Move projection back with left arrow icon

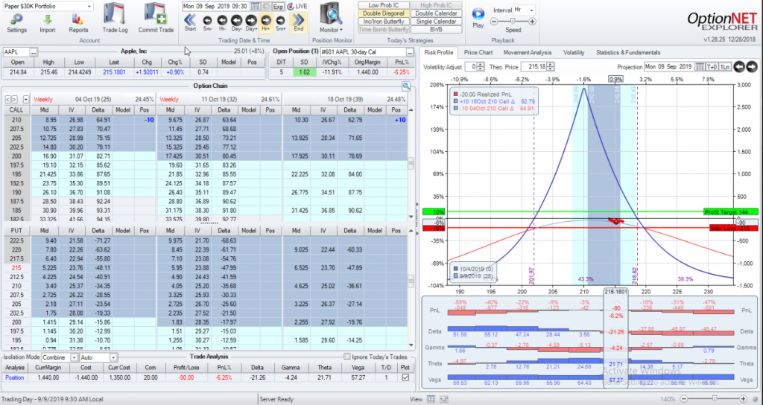(x=738, y=66)
